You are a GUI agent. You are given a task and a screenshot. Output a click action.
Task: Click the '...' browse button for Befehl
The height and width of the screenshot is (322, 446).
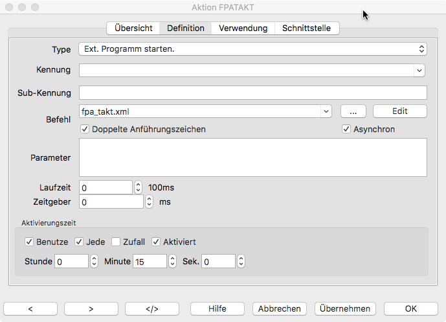pos(353,111)
